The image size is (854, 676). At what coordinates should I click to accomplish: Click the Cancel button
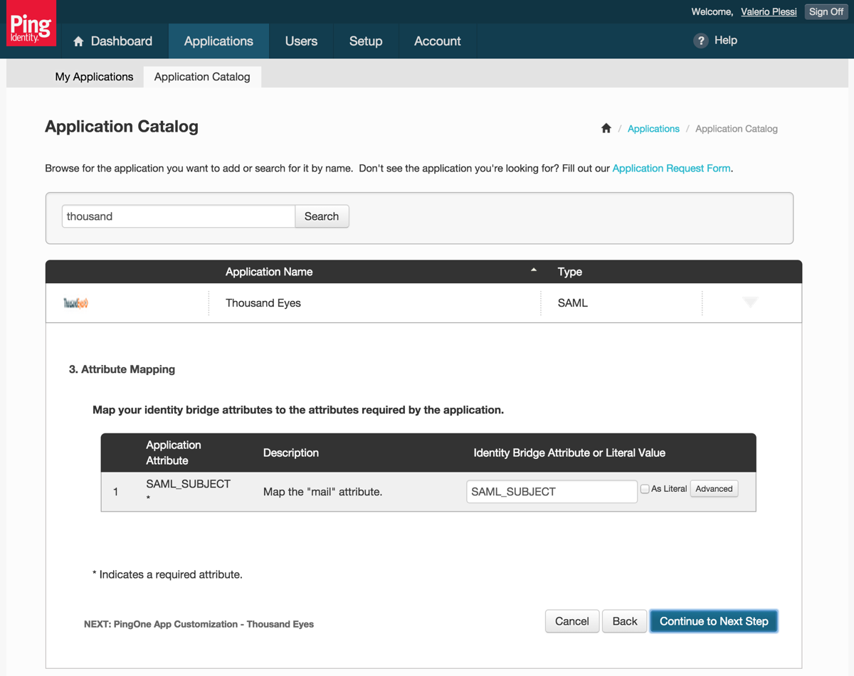pyautogui.click(x=572, y=621)
